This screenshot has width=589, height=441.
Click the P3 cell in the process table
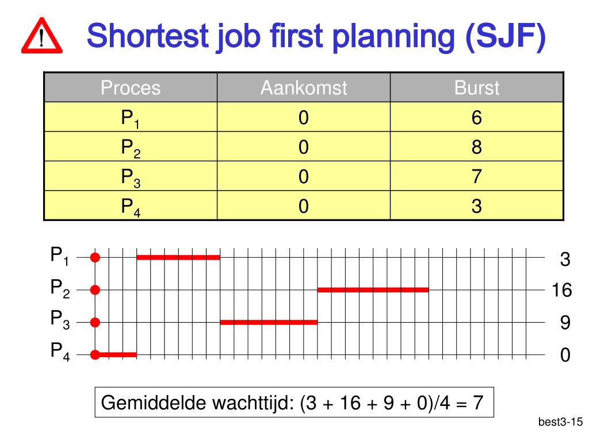click(131, 176)
